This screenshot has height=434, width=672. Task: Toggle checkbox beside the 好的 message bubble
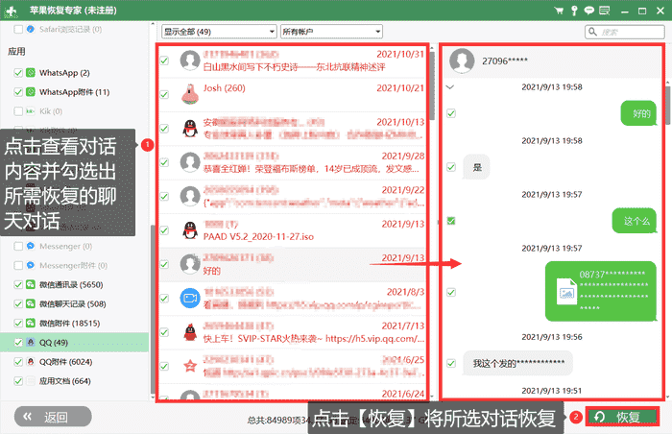[x=451, y=113]
